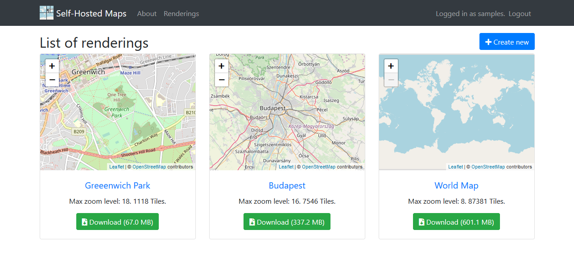Zoom in on the World Map preview

click(391, 66)
